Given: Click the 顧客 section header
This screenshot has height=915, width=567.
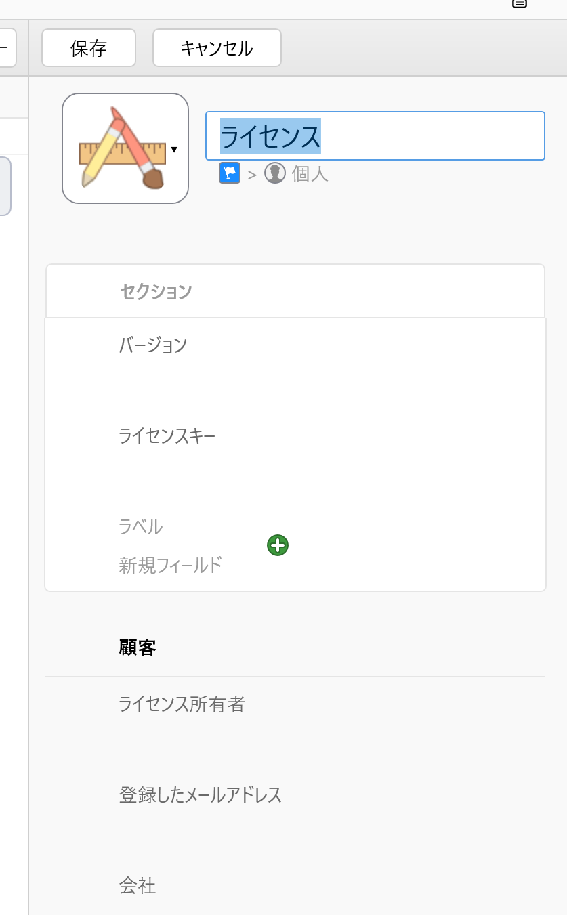Looking at the screenshot, I should (138, 648).
